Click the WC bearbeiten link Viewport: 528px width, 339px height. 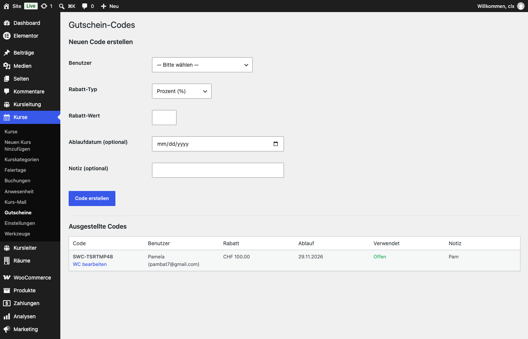90,264
